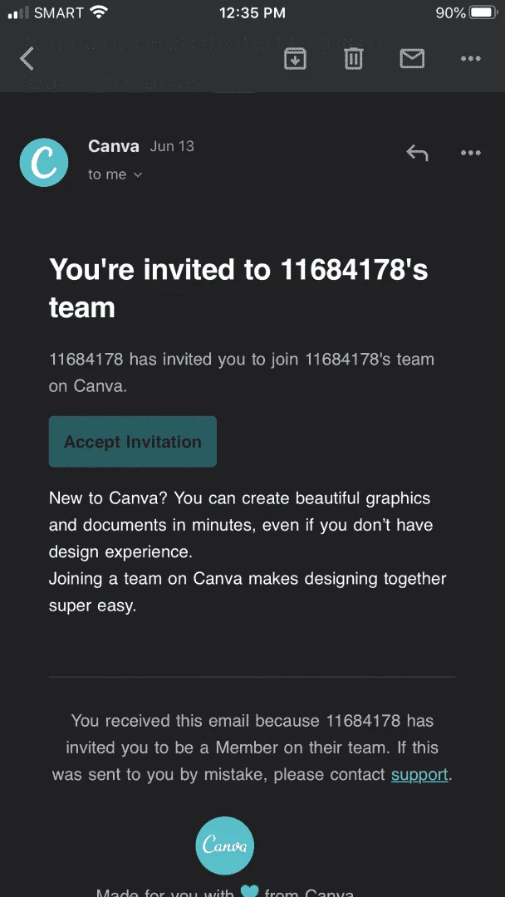This screenshot has width=505, height=897.
Task: Open the support link in footer
Action: point(419,775)
